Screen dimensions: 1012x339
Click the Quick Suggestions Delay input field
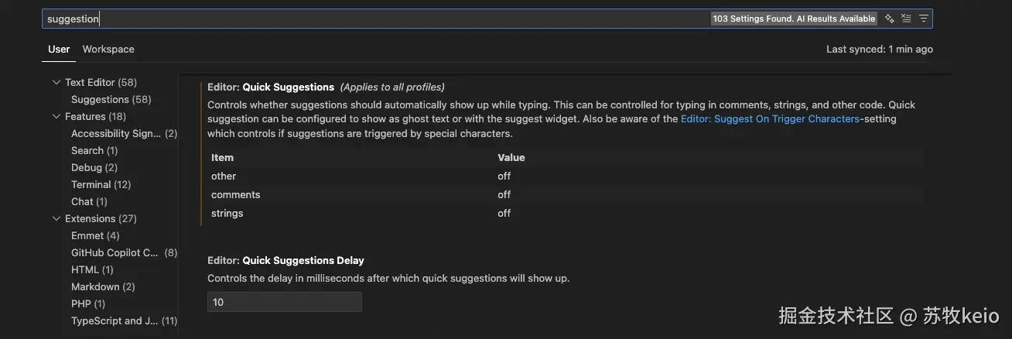coord(284,302)
